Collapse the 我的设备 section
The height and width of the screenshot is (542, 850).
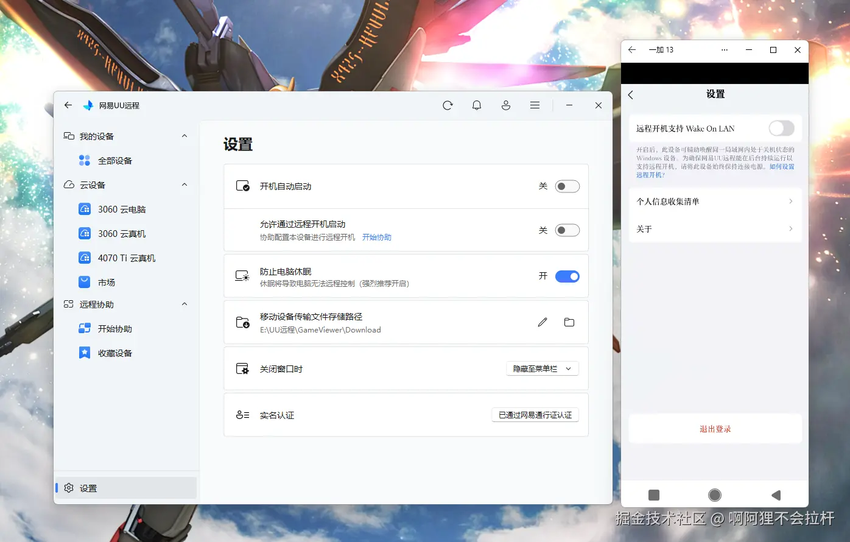pos(184,136)
